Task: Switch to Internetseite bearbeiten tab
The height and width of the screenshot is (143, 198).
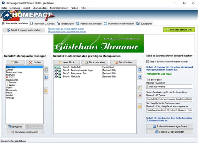Action: 15,23
